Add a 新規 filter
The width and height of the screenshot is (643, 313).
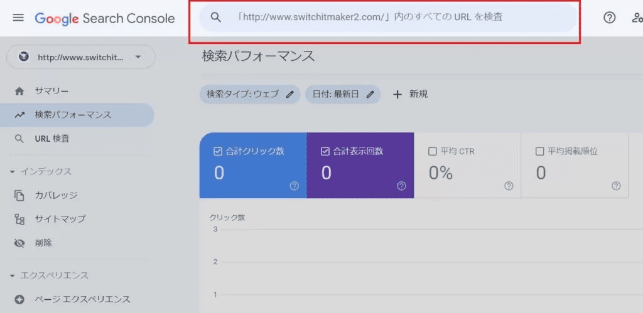point(411,94)
